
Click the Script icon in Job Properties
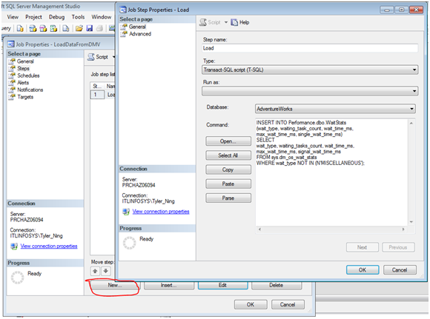point(90,57)
